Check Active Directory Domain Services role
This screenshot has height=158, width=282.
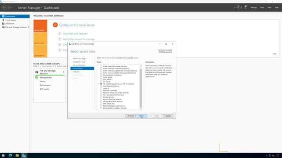click(101, 66)
